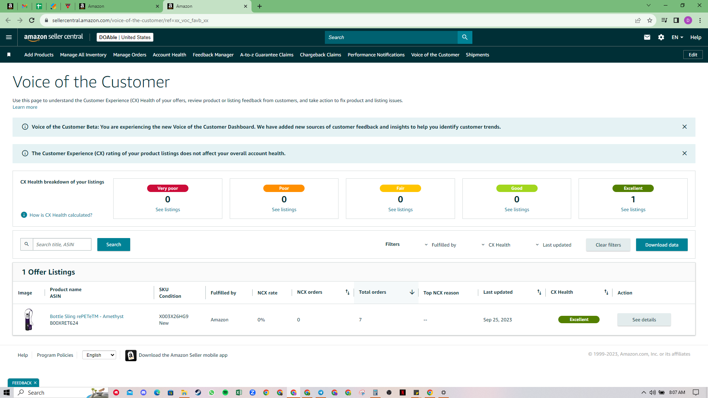Viewport: 708px width, 398px height.
Task: Open the EN language dropdown
Action: (x=677, y=37)
